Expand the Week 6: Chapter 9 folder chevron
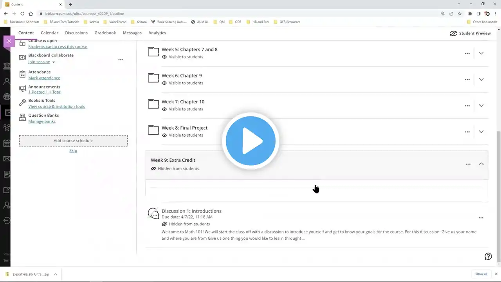501x282 pixels. click(481, 80)
